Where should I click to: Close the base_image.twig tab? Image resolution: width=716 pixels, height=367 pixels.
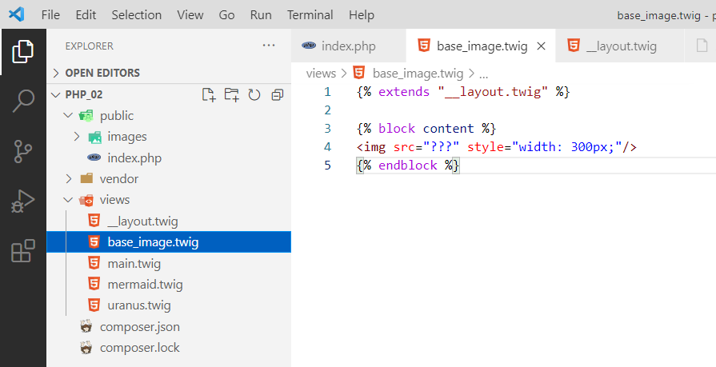541,46
